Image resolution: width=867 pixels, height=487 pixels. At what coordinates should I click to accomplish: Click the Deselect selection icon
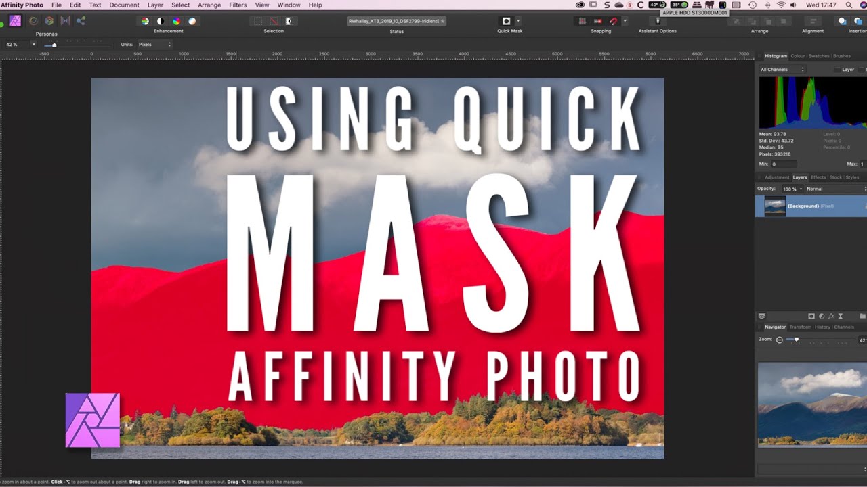pos(274,21)
